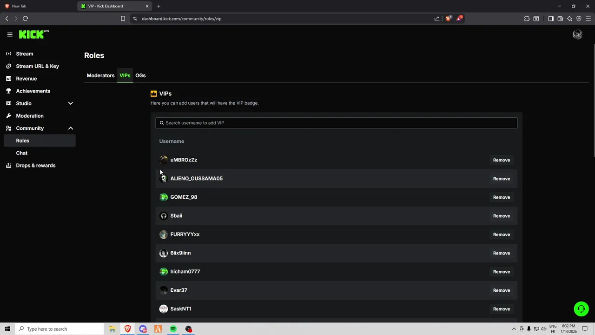
Task: Switch to the New Tab browser tab
Action: tap(39, 6)
